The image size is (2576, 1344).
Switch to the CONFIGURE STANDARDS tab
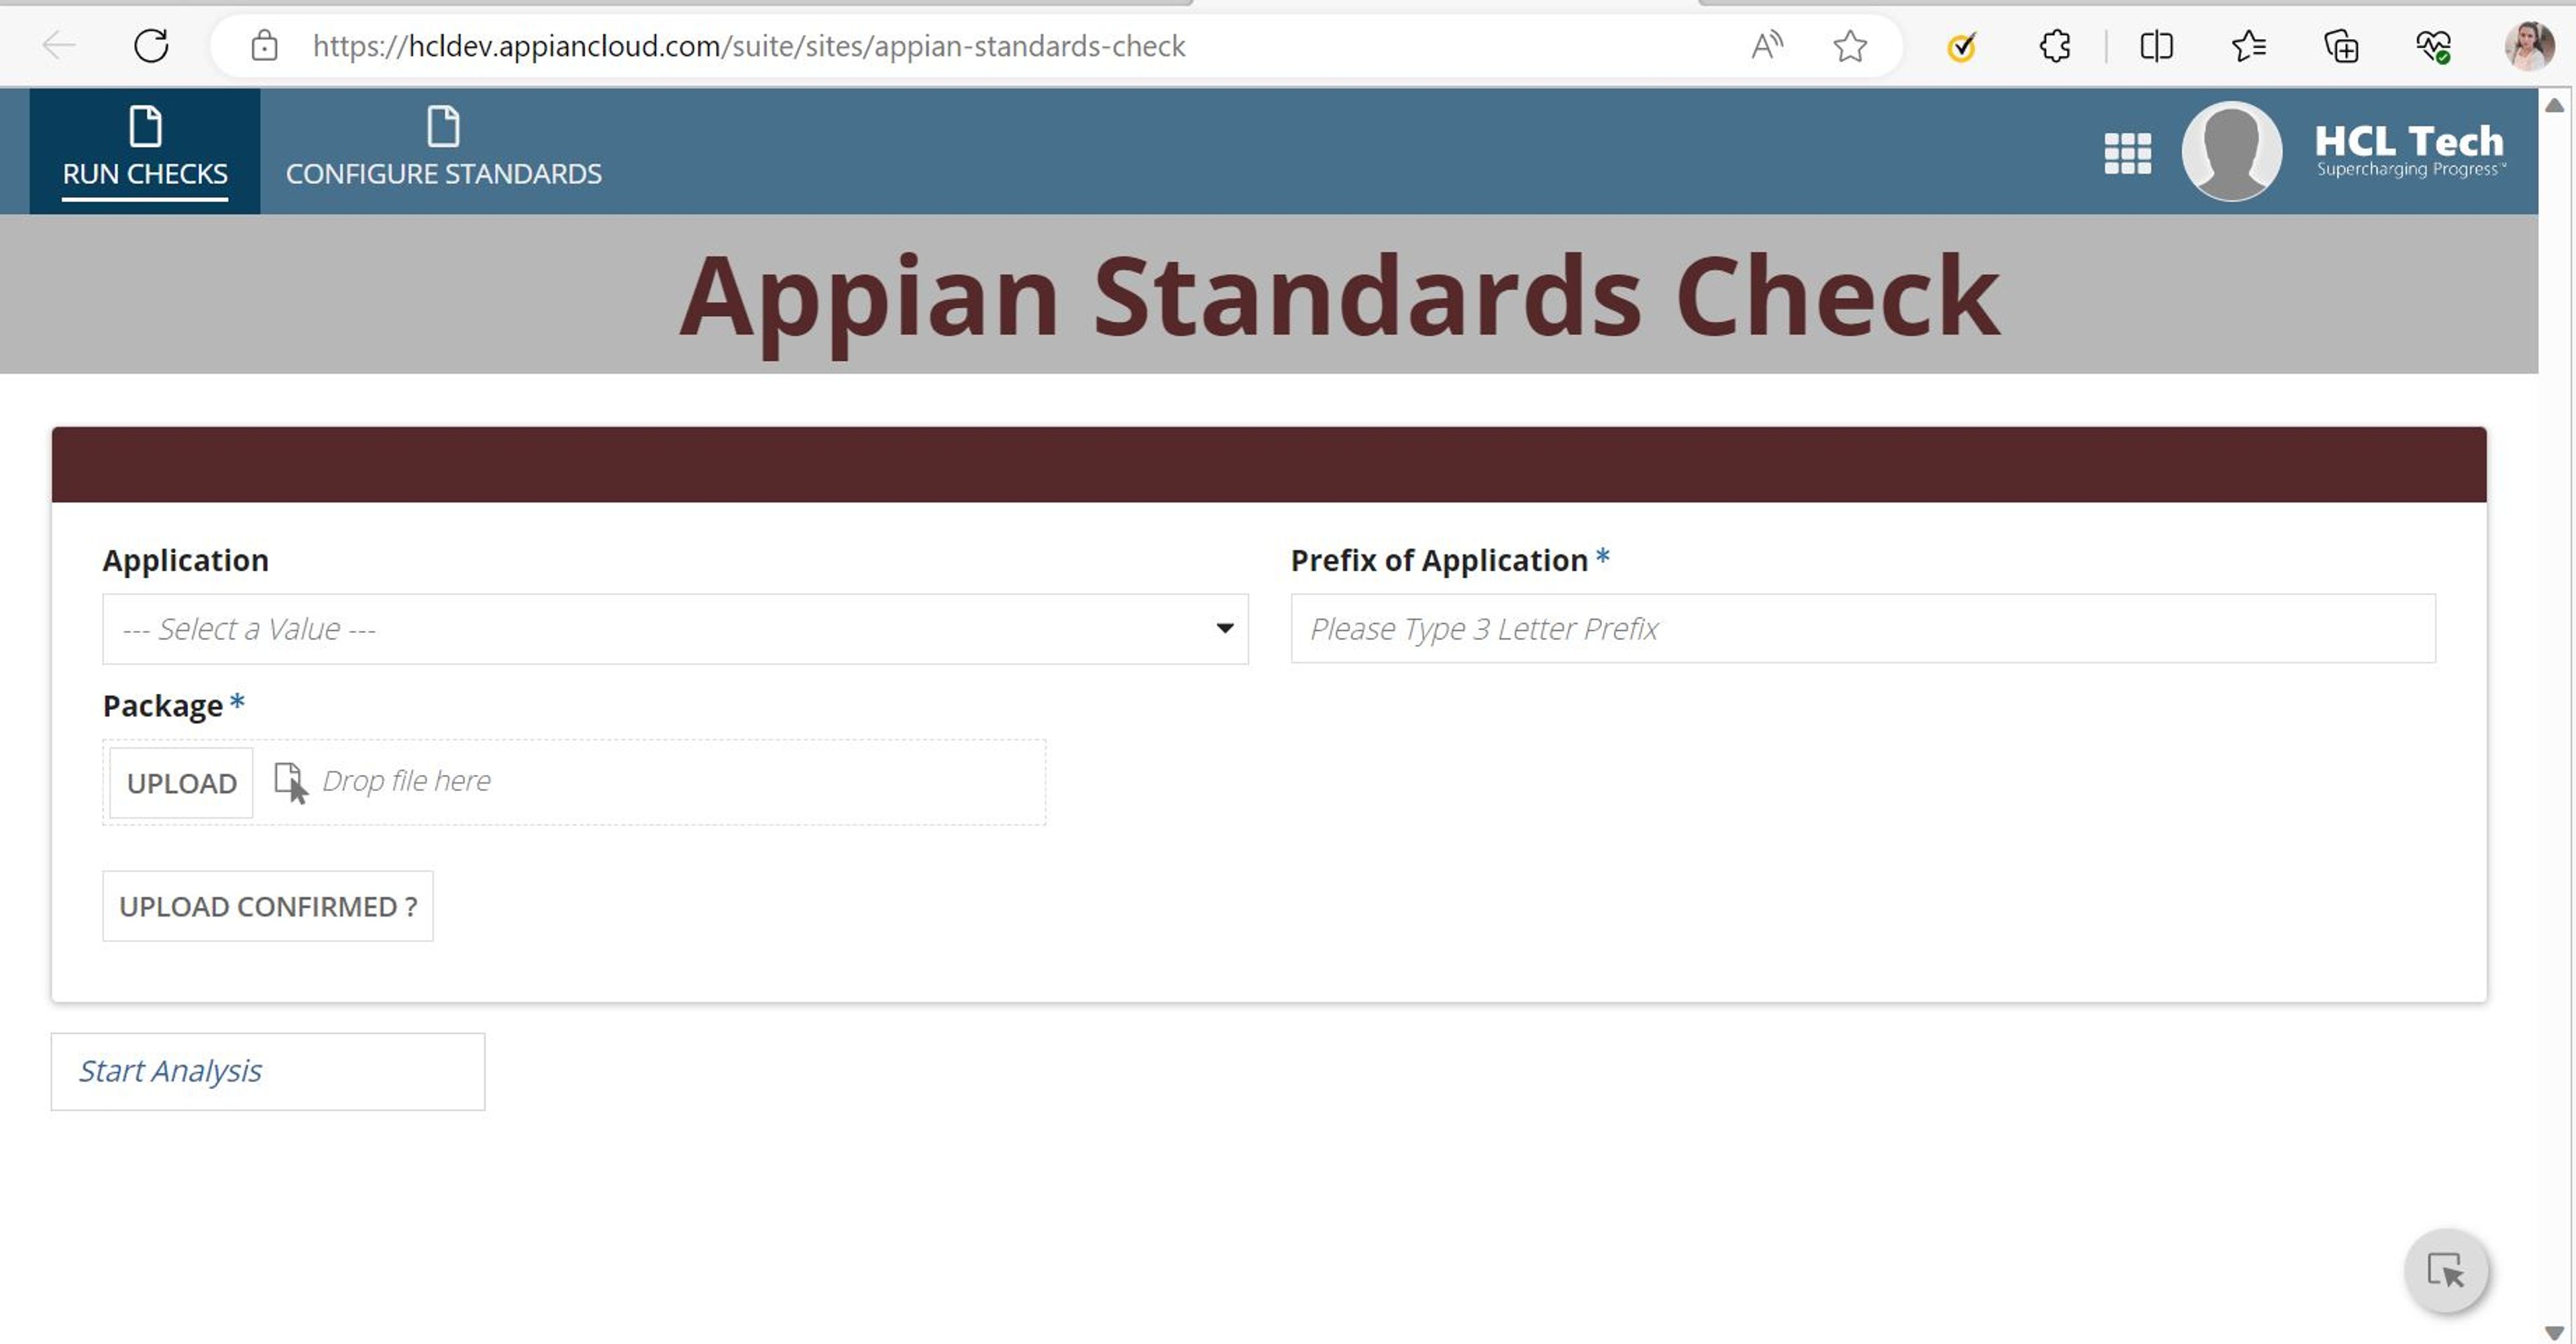[443, 151]
